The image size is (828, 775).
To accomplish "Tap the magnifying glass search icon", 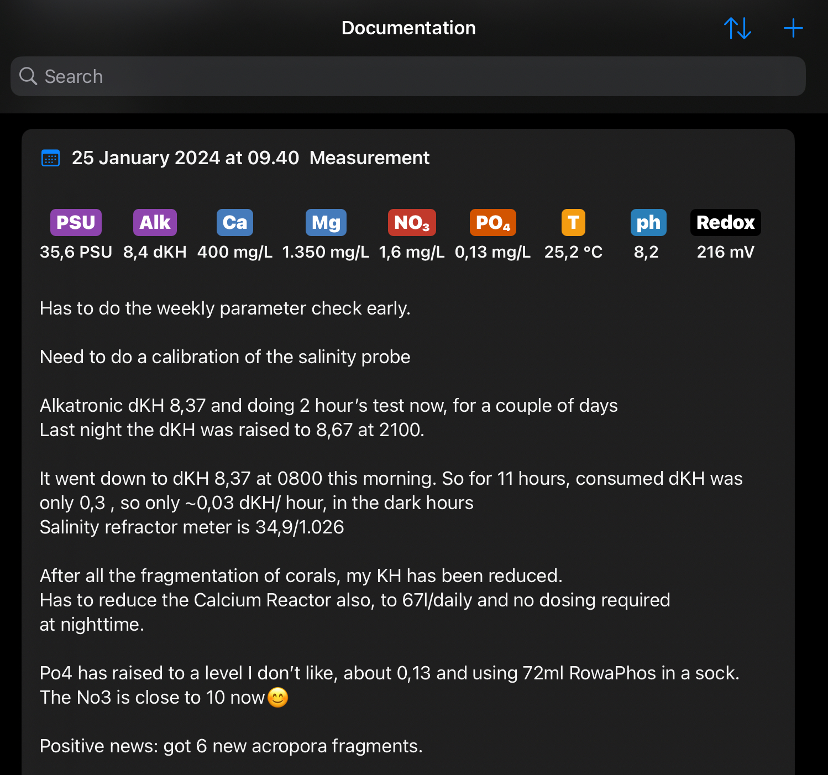I will tap(28, 76).
